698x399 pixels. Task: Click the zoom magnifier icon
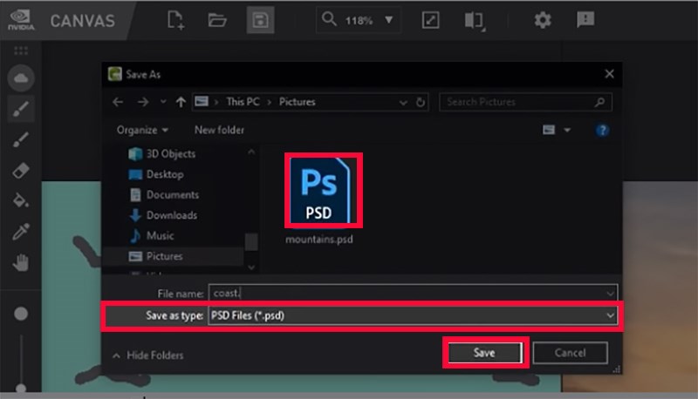(x=329, y=19)
